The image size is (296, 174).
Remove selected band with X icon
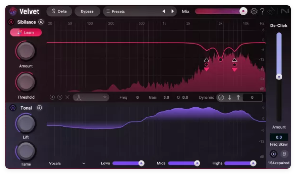point(67,97)
